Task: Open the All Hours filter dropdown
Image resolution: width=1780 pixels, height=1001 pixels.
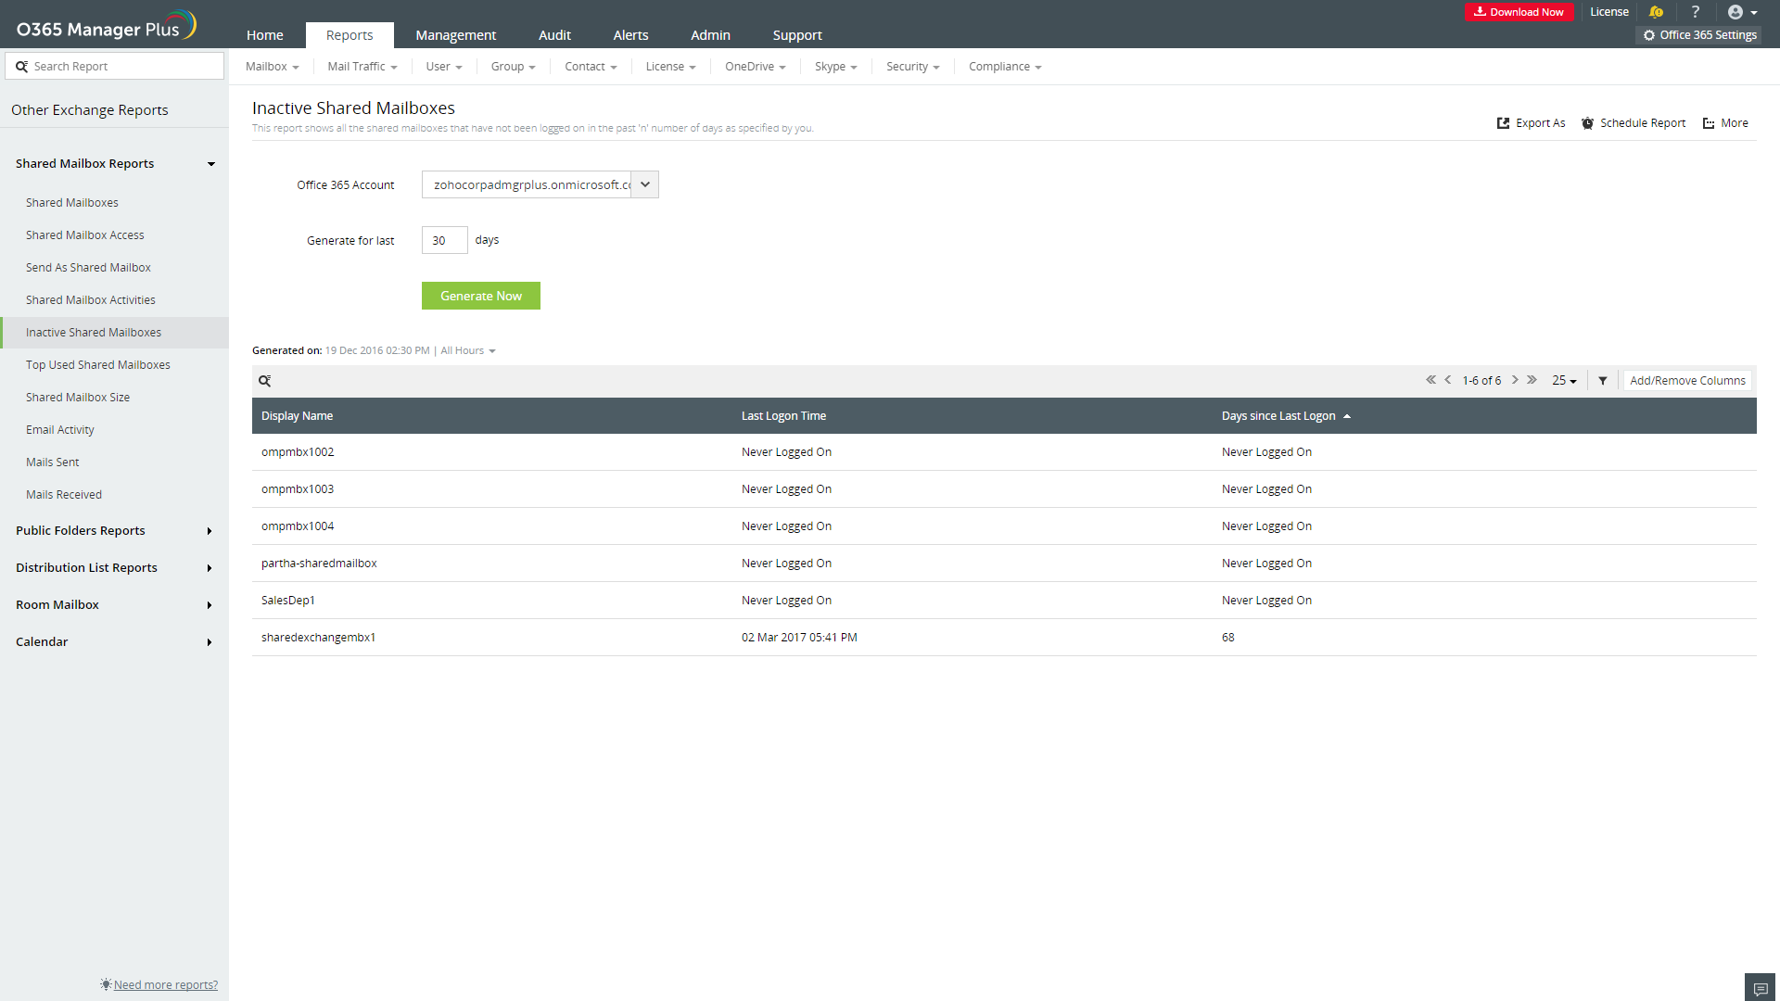Action: (x=468, y=350)
